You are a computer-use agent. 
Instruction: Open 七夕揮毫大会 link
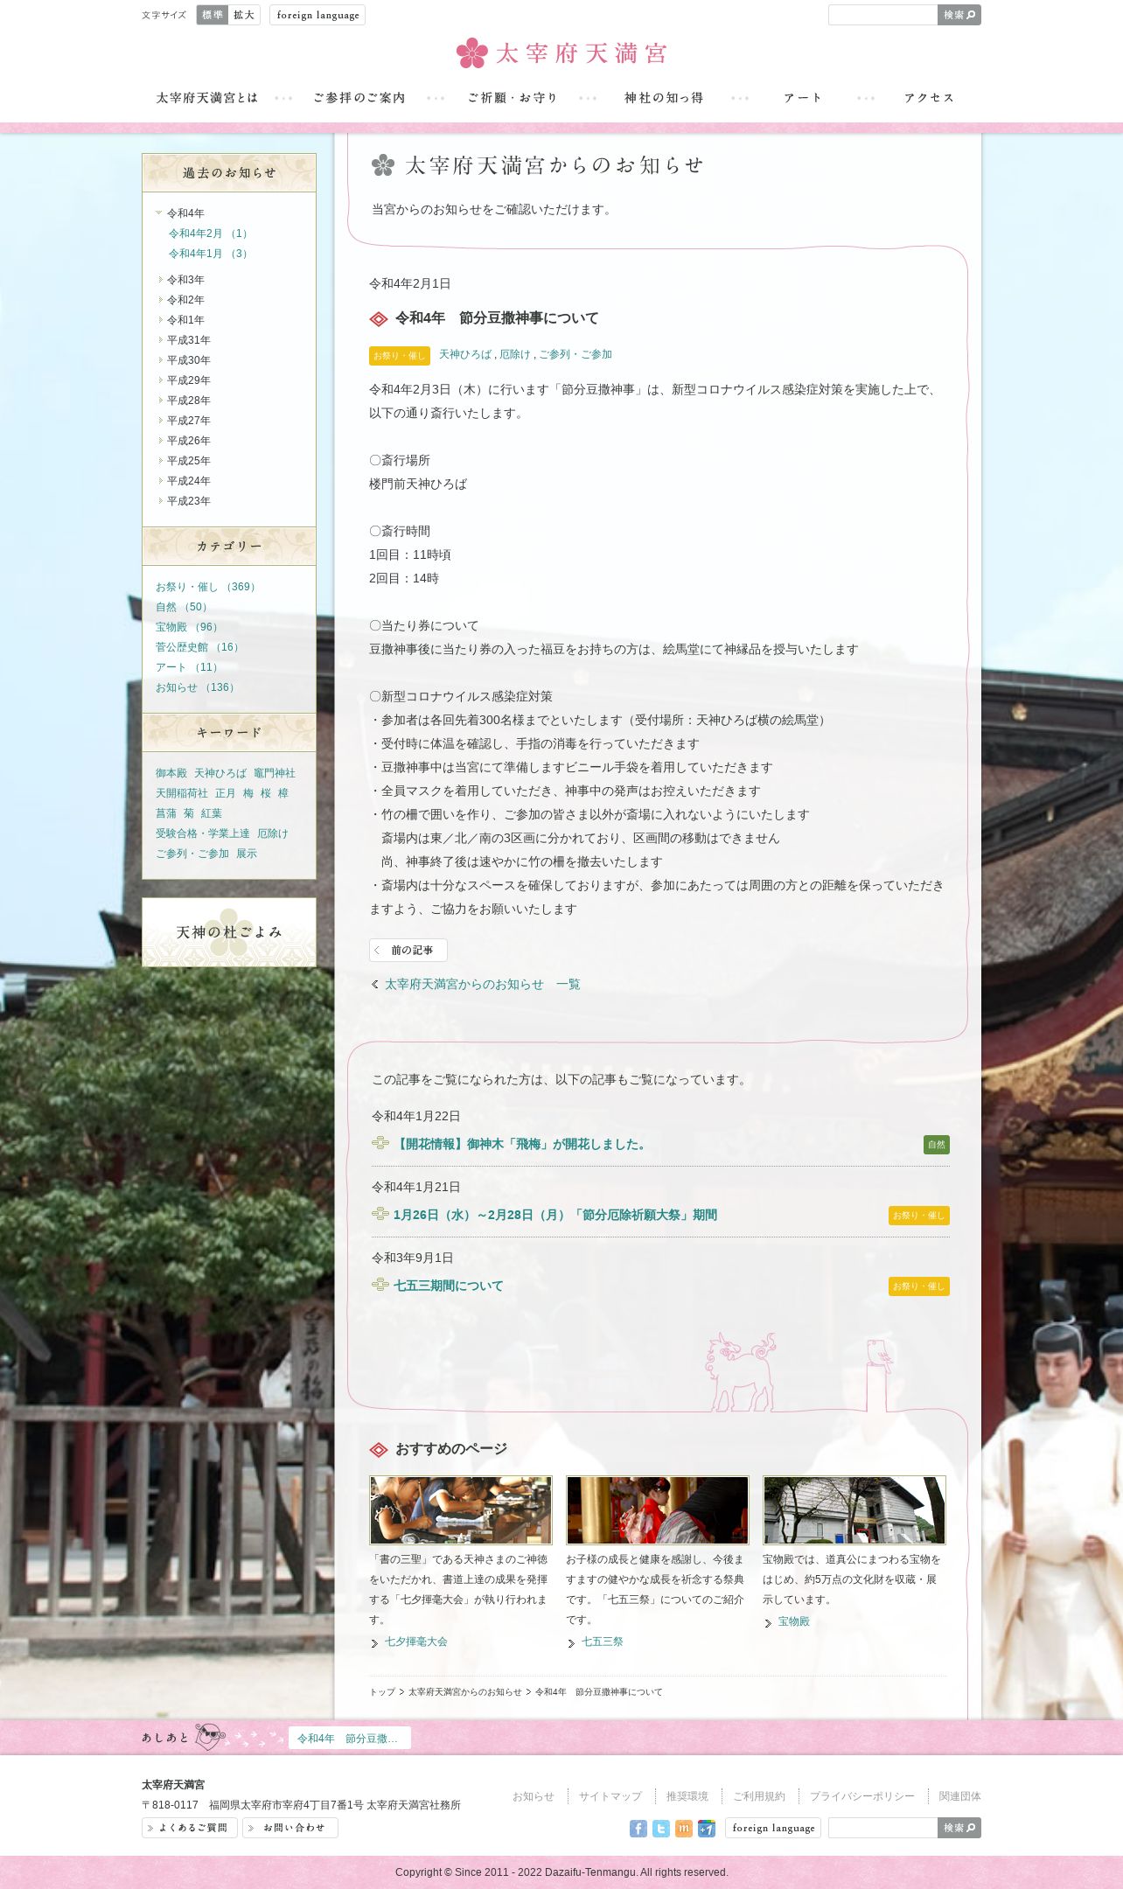416,1642
